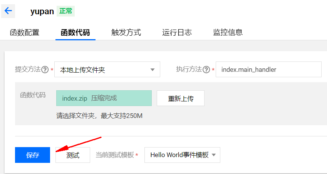Viewport: 327px width, 174px height.
Task: Click the 当前测试模板 label
Action: pos(115,155)
